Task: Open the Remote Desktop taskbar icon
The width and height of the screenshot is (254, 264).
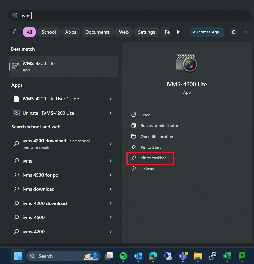Action: tap(168, 256)
